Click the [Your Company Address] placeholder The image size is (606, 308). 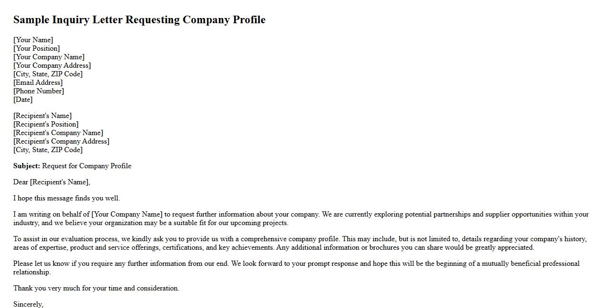coord(52,65)
